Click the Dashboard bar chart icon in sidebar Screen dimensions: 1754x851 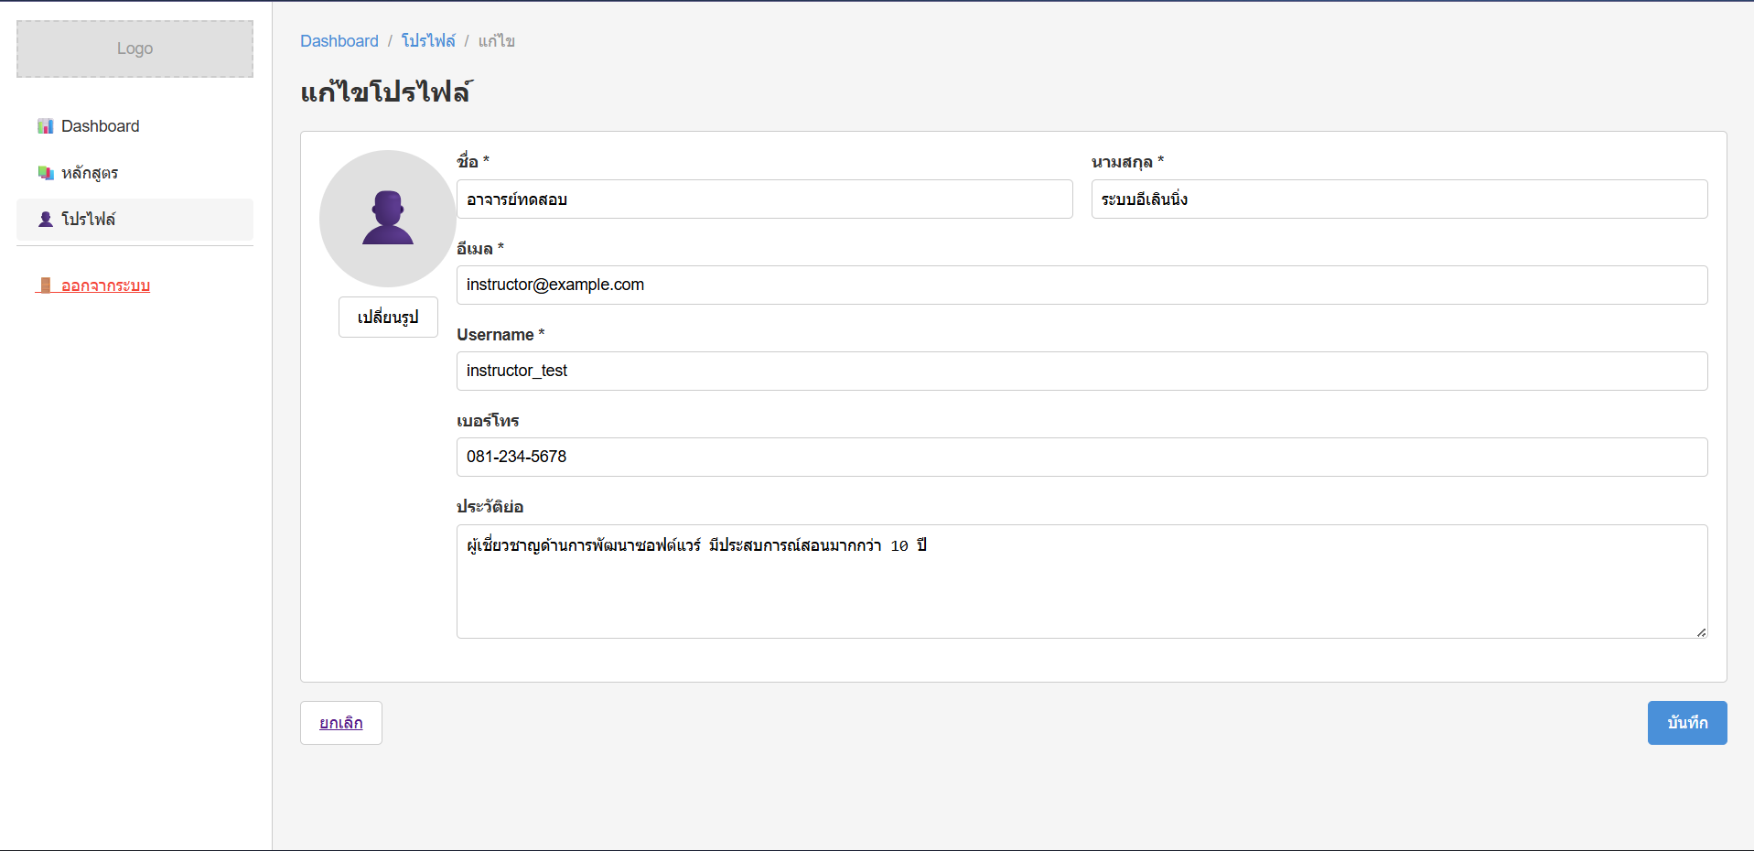(45, 126)
